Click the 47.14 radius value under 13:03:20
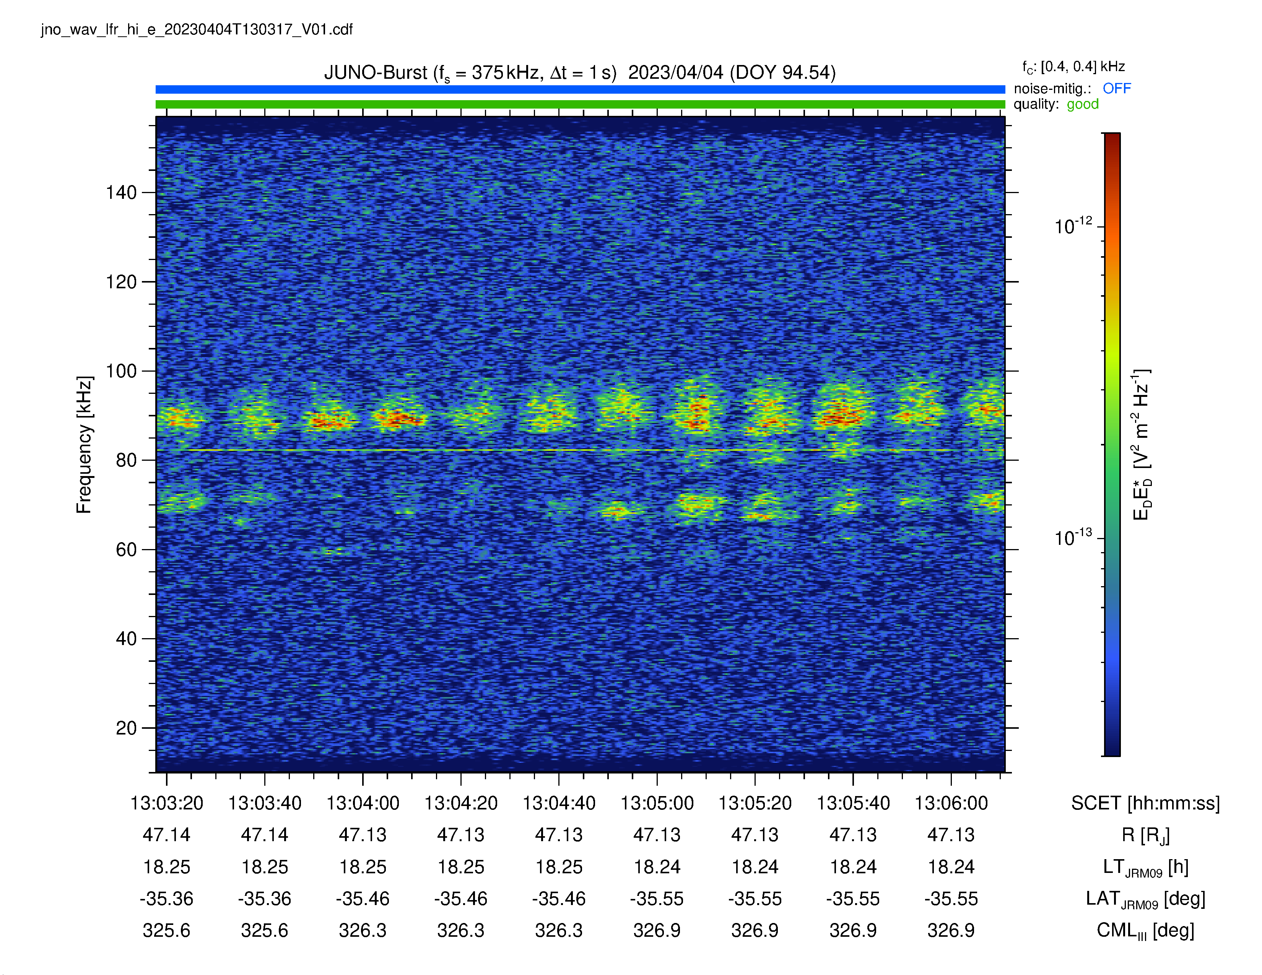Screen dimensions: 1262x975 tap(166, 835)
